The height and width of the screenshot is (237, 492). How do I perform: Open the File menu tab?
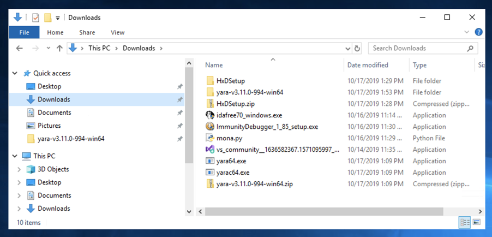click(24, 32)
